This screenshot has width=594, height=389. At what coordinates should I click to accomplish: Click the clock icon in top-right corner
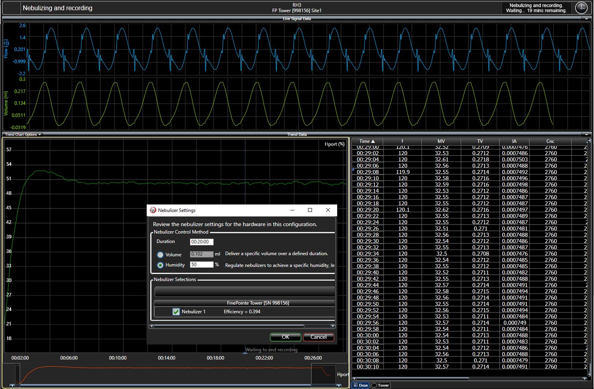(581, 8)
